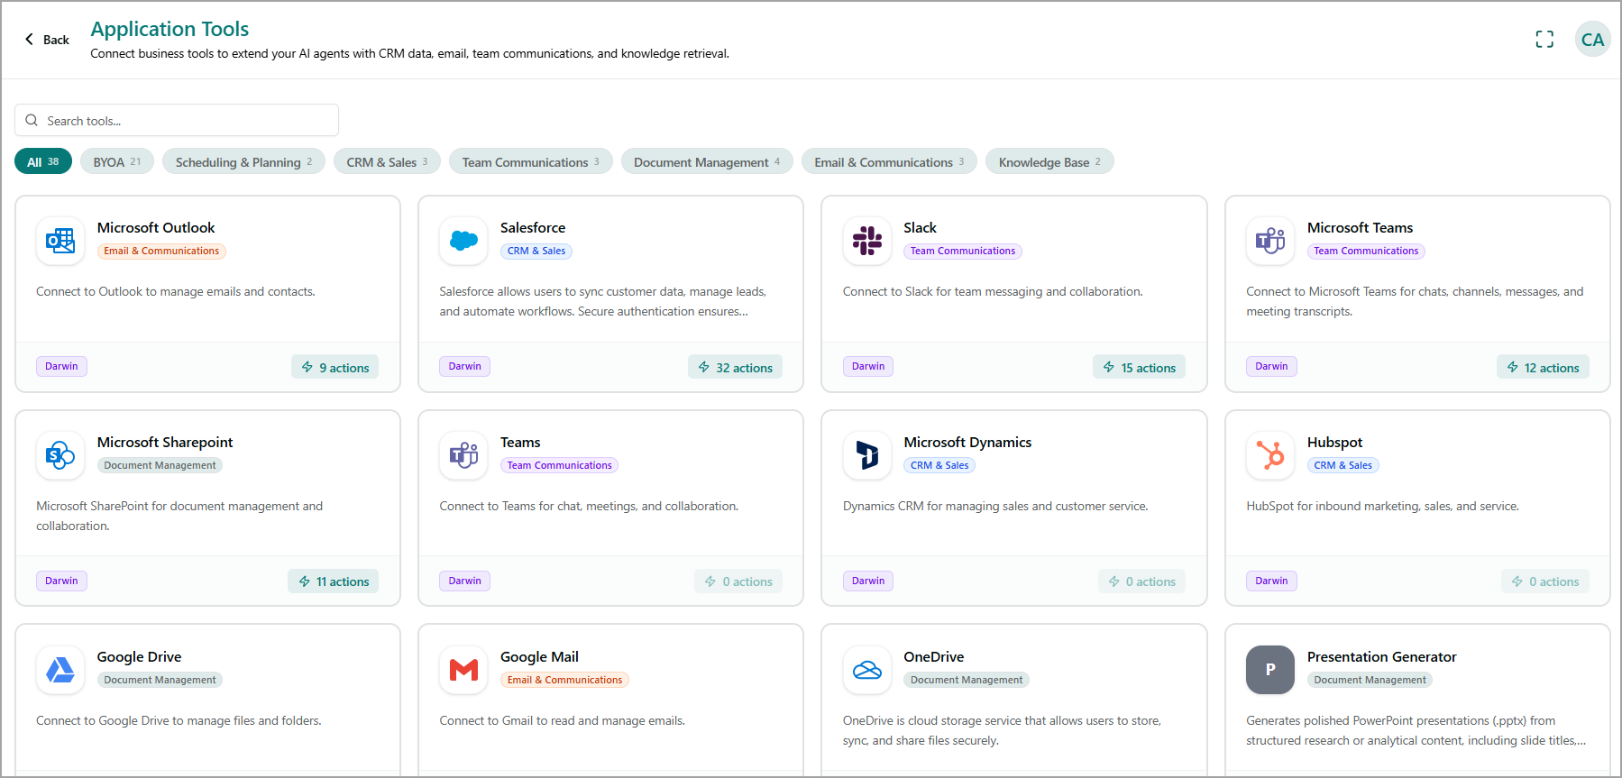The image size is (1622, 778).
Task: Select the Knowledge Base filter
Action: coord(1049,161)
